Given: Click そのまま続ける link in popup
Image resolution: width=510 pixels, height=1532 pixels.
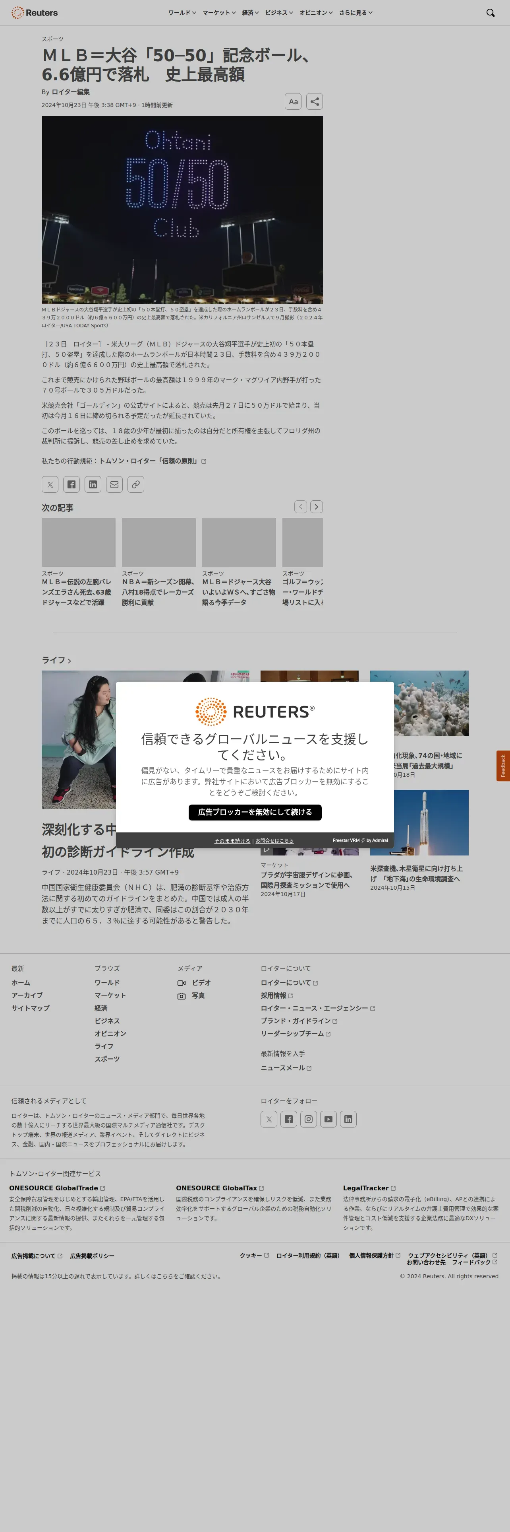Looking at the screenshot, I should click(232, 840).
